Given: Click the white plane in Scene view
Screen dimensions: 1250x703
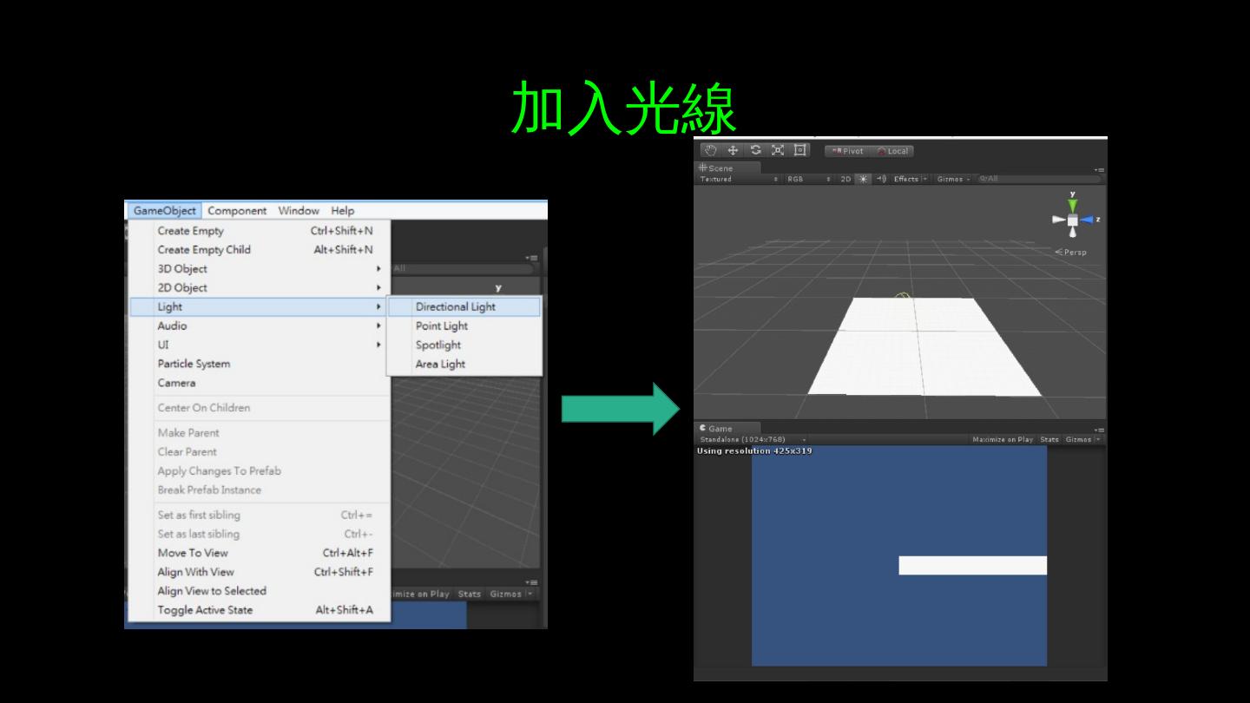Looking at the screenshot, I should pos(923,347).
